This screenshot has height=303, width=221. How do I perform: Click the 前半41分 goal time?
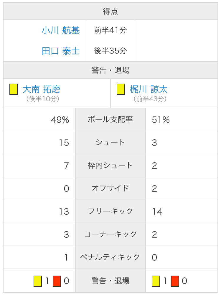click(x=111, y=30)
